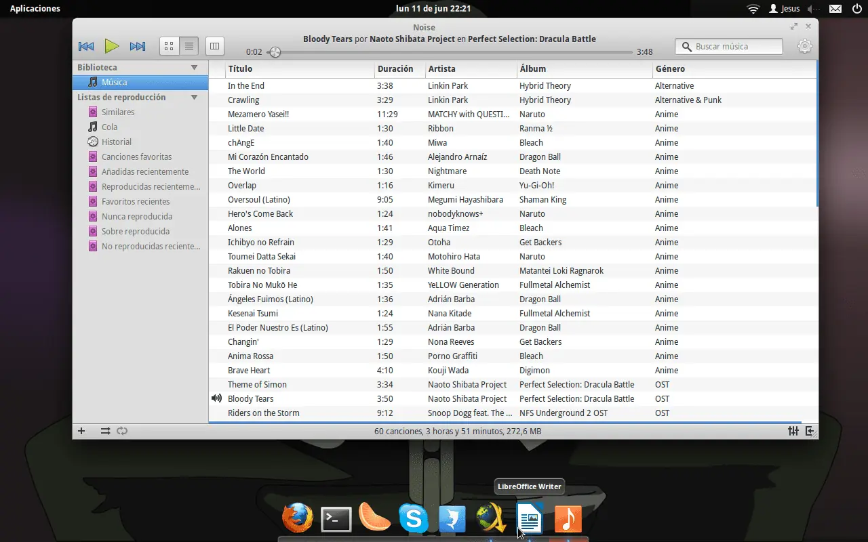Open the Aplicaciones menu

[x=35, y=9]
